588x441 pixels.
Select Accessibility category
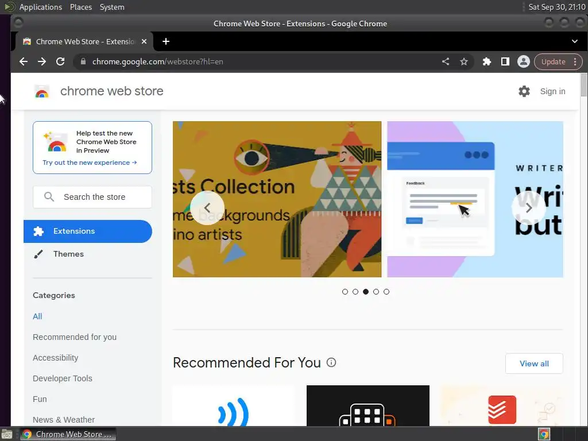[x=56, y=358]
